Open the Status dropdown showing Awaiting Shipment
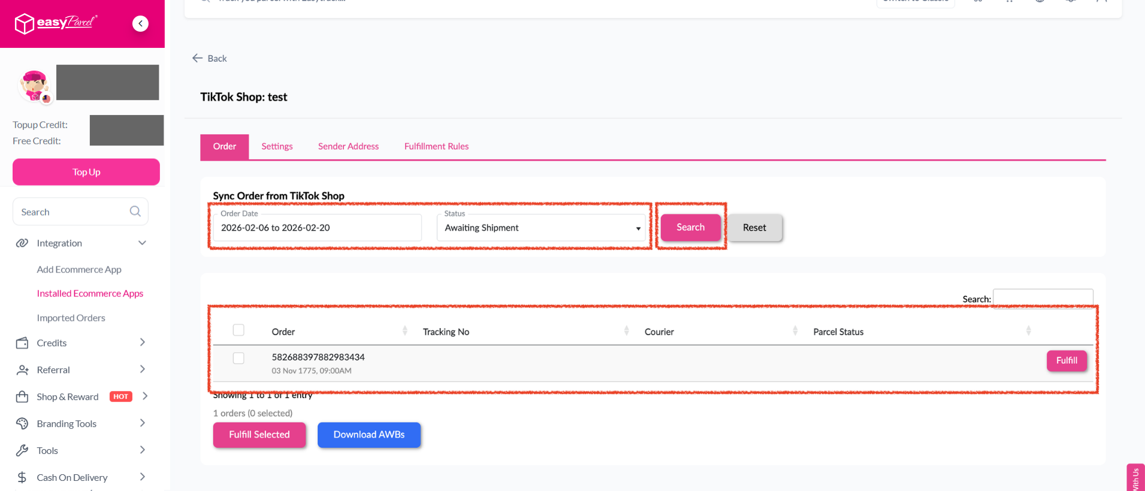Viewport: 1145px width, 491px height. coord(541,228)
